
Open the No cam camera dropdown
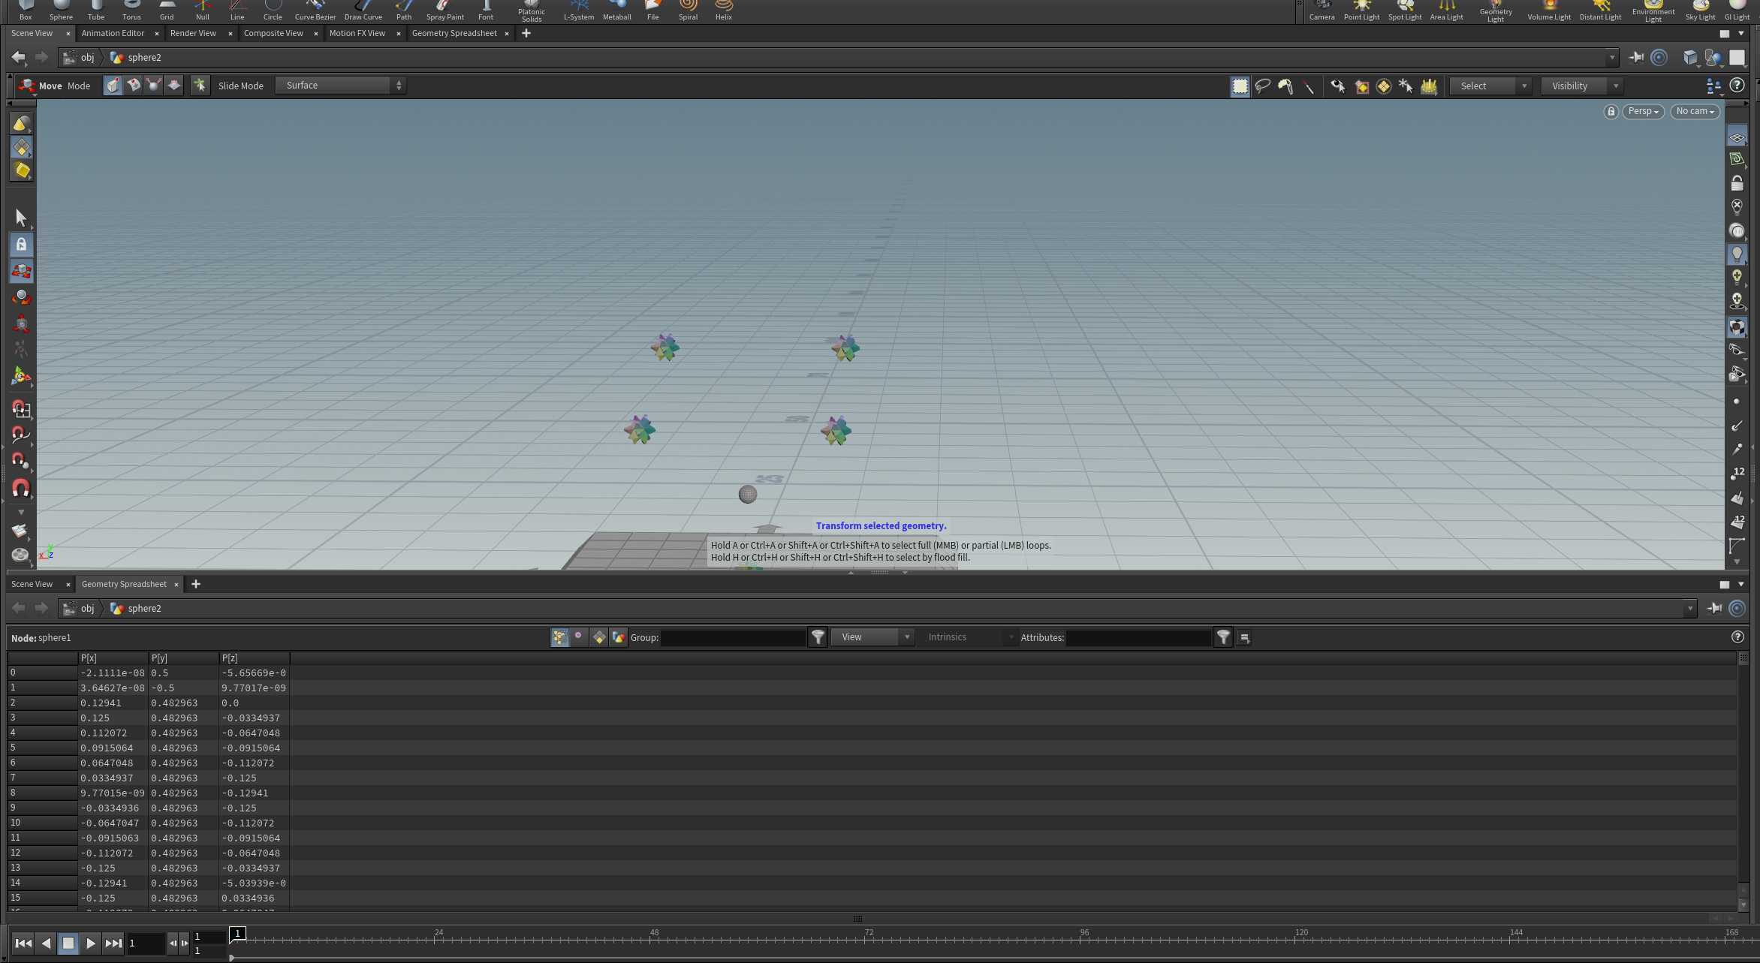click(x=1694, y=111)
